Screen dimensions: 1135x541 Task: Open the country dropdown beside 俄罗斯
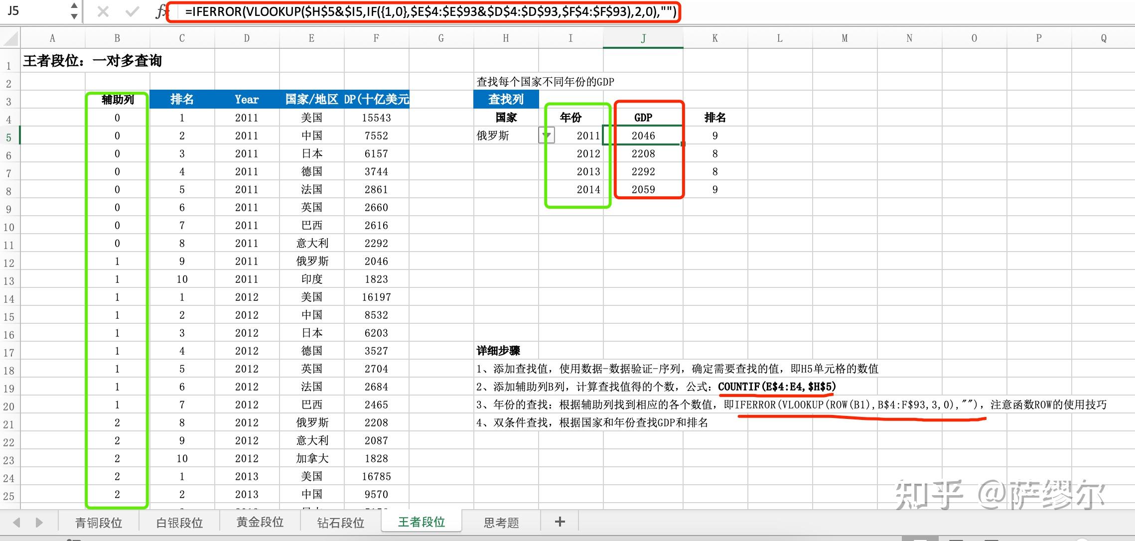547,135
